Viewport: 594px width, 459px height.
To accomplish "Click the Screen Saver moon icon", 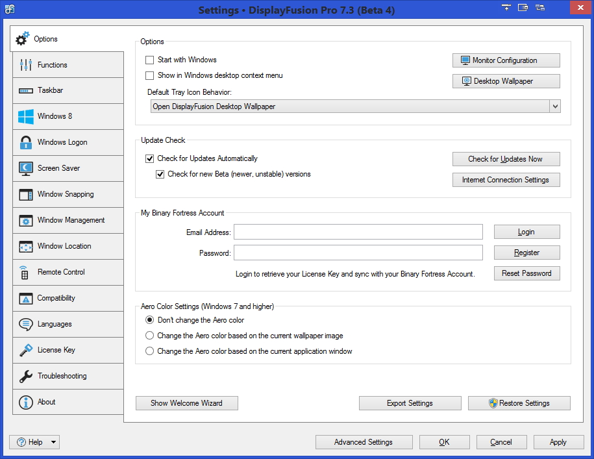I will click(26, 169).
